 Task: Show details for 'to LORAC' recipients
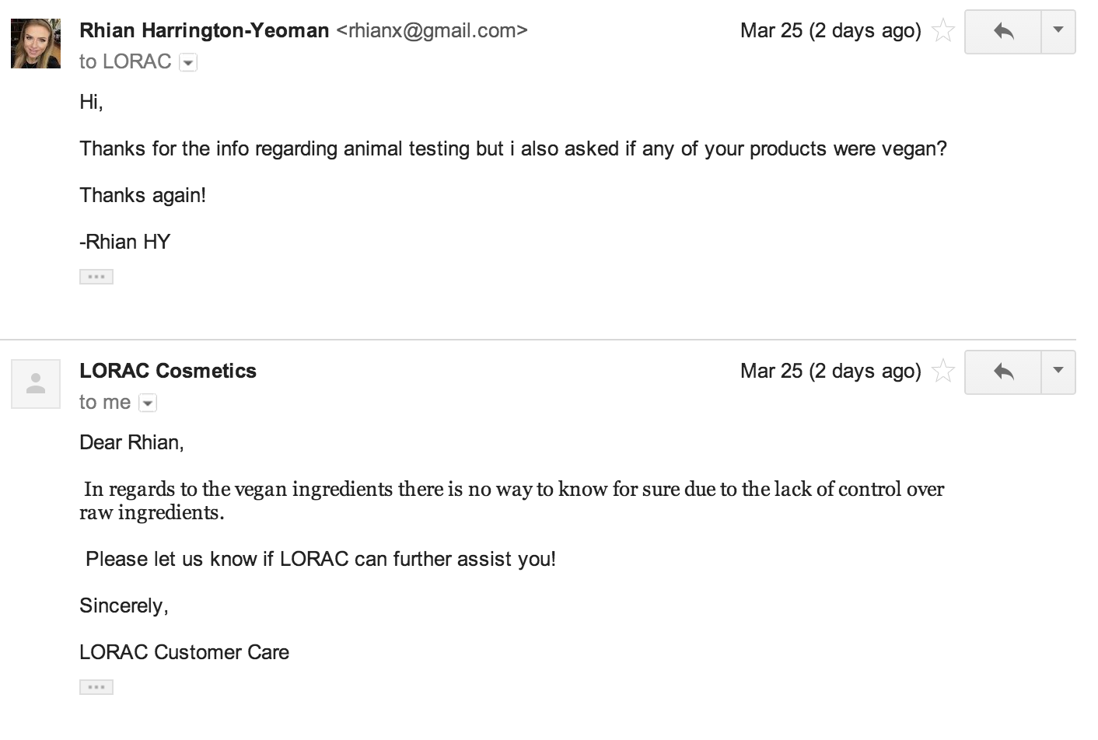[188, 63]
